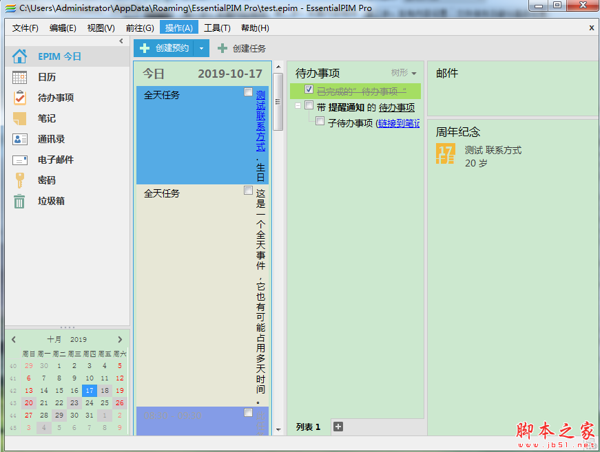Click the 20 岁 age text

pyautogui.click(x=476, y=163)
